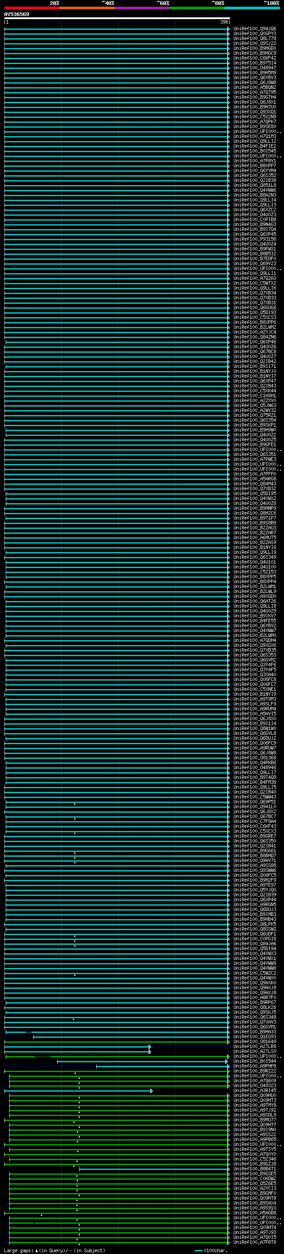Click hit label UniRef100_A7P8V1
Screen dimensions: 284x1254
click(x=255, y=161)
